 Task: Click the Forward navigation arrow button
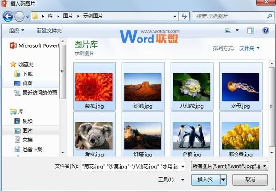click(19, 17)
